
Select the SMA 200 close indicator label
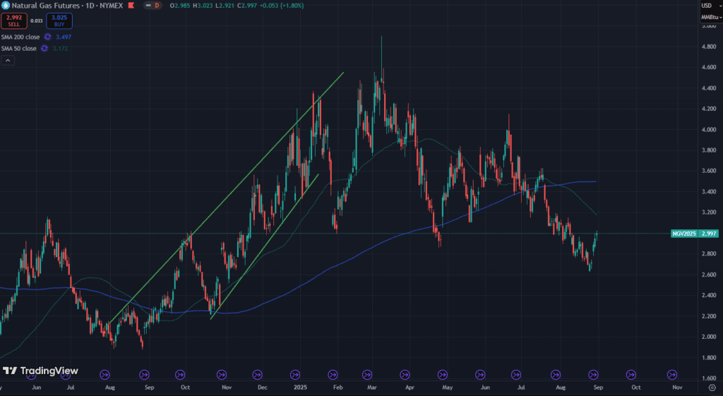20,37
